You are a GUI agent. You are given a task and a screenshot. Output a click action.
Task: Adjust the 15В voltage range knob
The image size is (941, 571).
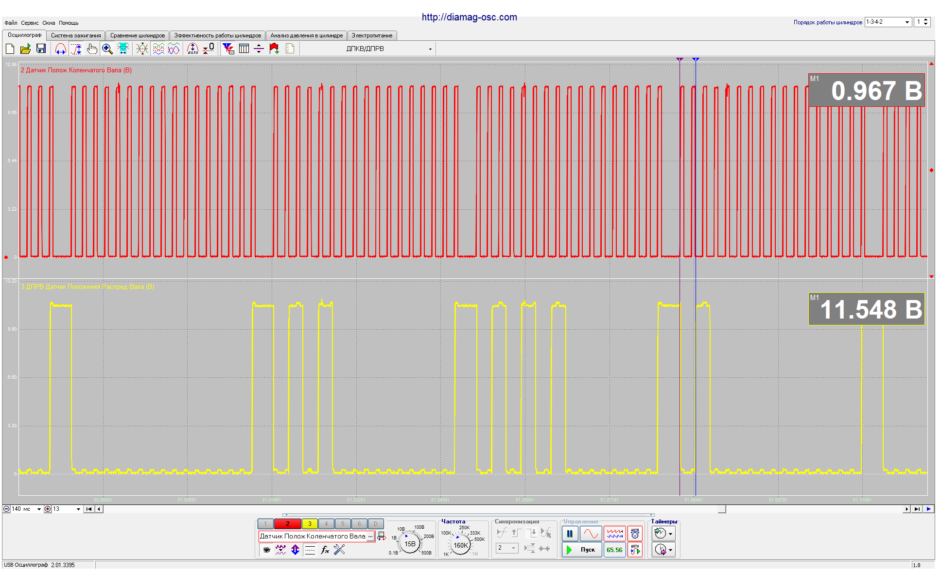coord(410,544)
